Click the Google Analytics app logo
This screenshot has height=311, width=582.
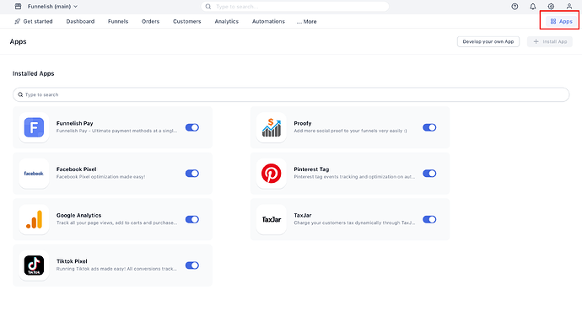[34, 219]
